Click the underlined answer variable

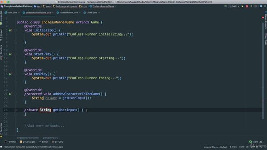pos(51,98)
